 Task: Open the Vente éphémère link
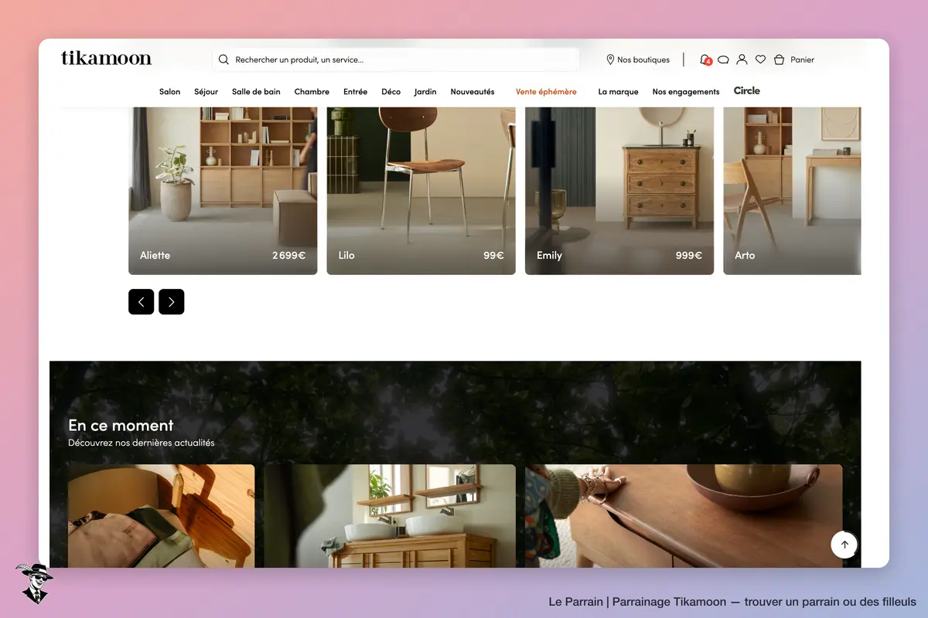click(x=546, y=92)
